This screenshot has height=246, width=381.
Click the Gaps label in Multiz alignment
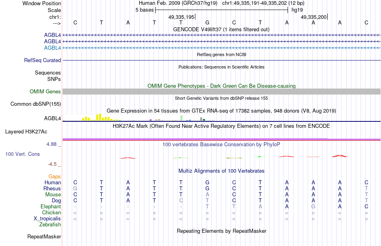click(55, 177)
